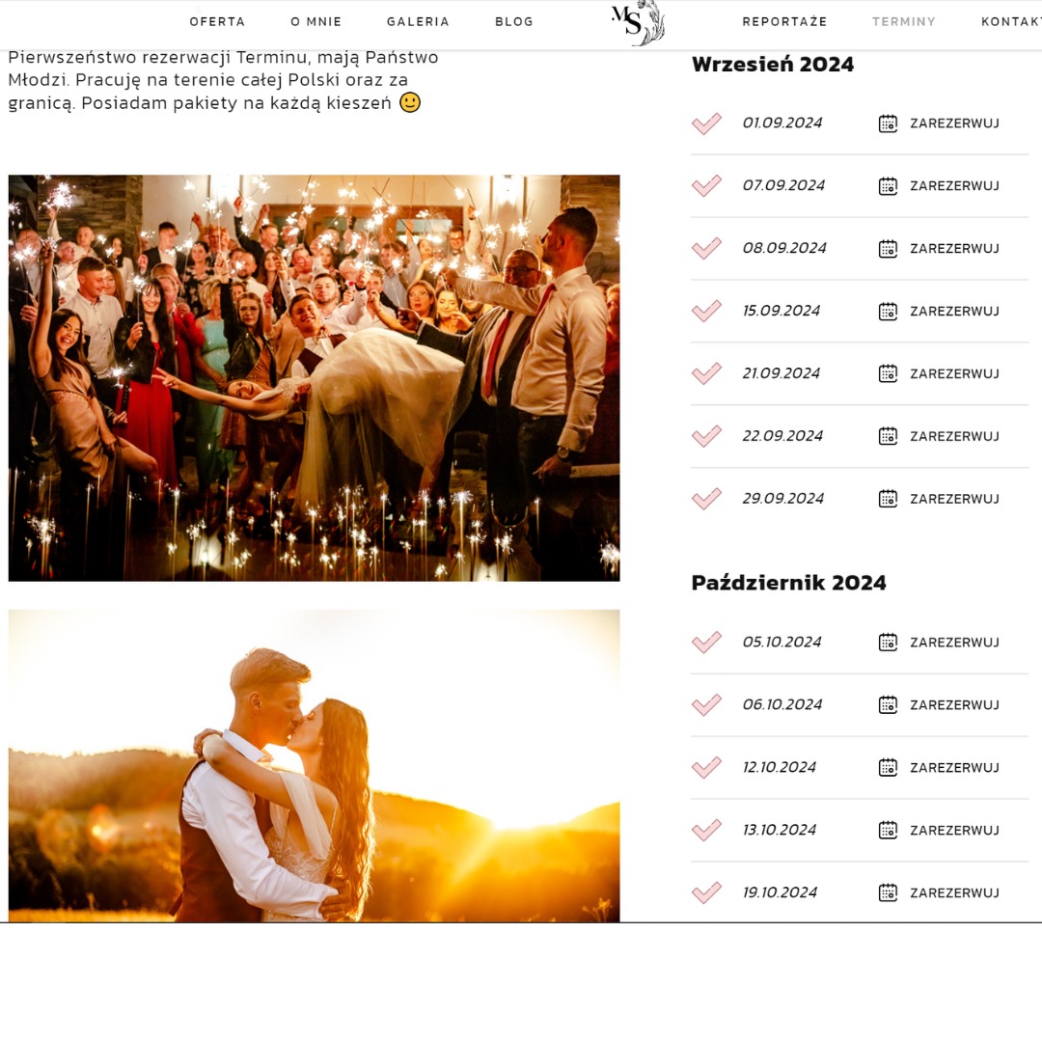Click calendar icon for 29.09.2024 row
1042x1042 pixels.
click(x=888, y=499)
